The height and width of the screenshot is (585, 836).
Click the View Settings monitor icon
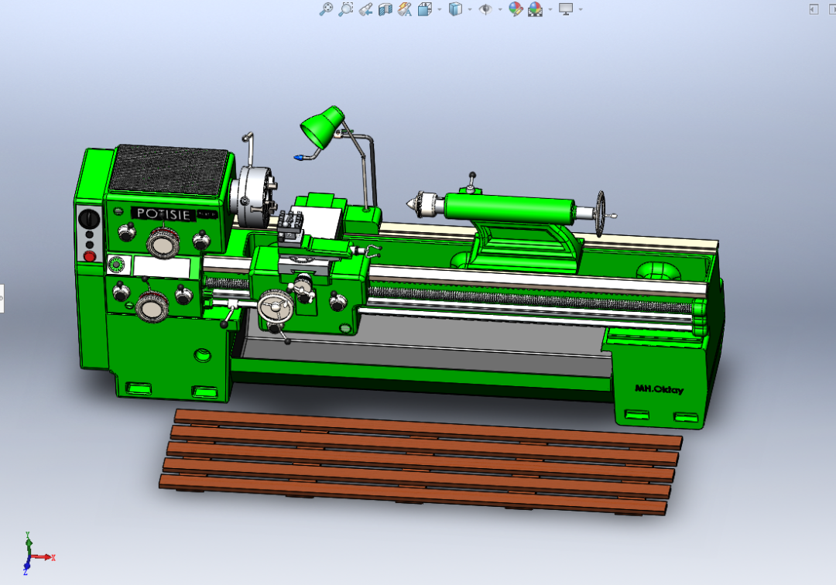coord(566,9)
